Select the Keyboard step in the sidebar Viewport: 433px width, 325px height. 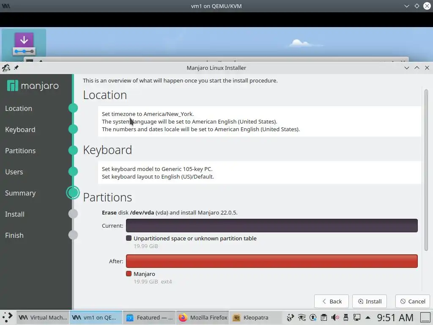pos(20,129)
